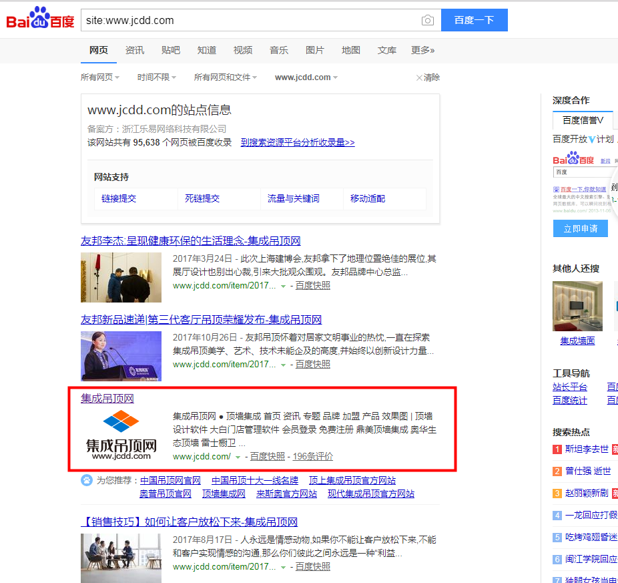Click 清除 to clear filters
This screenshot has width=618, height=583.
click(428, 77)
